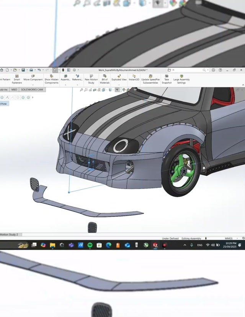Click the Editing Assembly status text
245x317 pixels.
191,238
